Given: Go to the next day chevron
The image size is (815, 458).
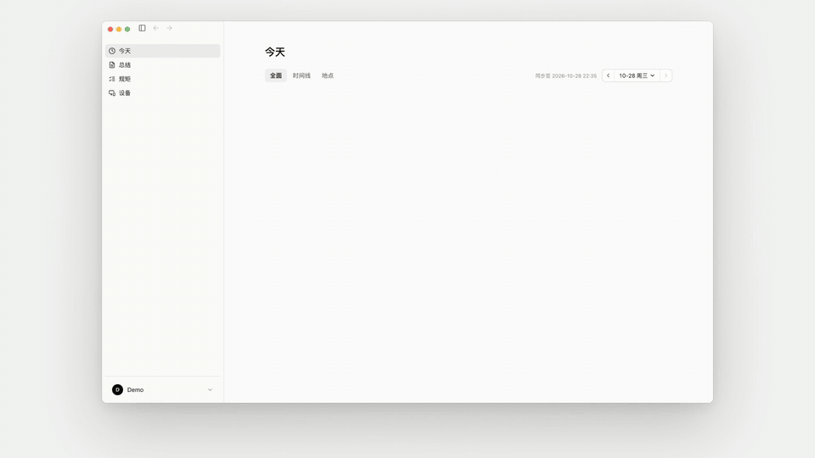Looking at the screenshot, I should coord(666,75).
